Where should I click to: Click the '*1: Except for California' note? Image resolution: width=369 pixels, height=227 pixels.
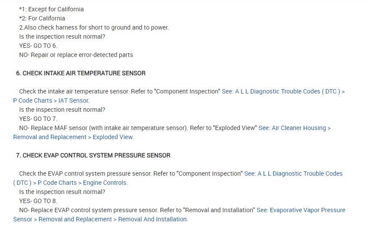(x=51, y=9)
